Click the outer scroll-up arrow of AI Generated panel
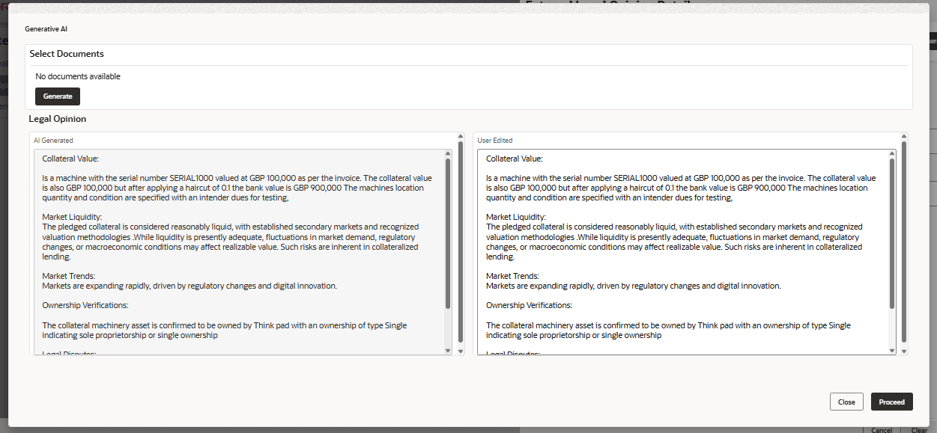The width and height of the screenshot is (937, 433). coord(460,137)
